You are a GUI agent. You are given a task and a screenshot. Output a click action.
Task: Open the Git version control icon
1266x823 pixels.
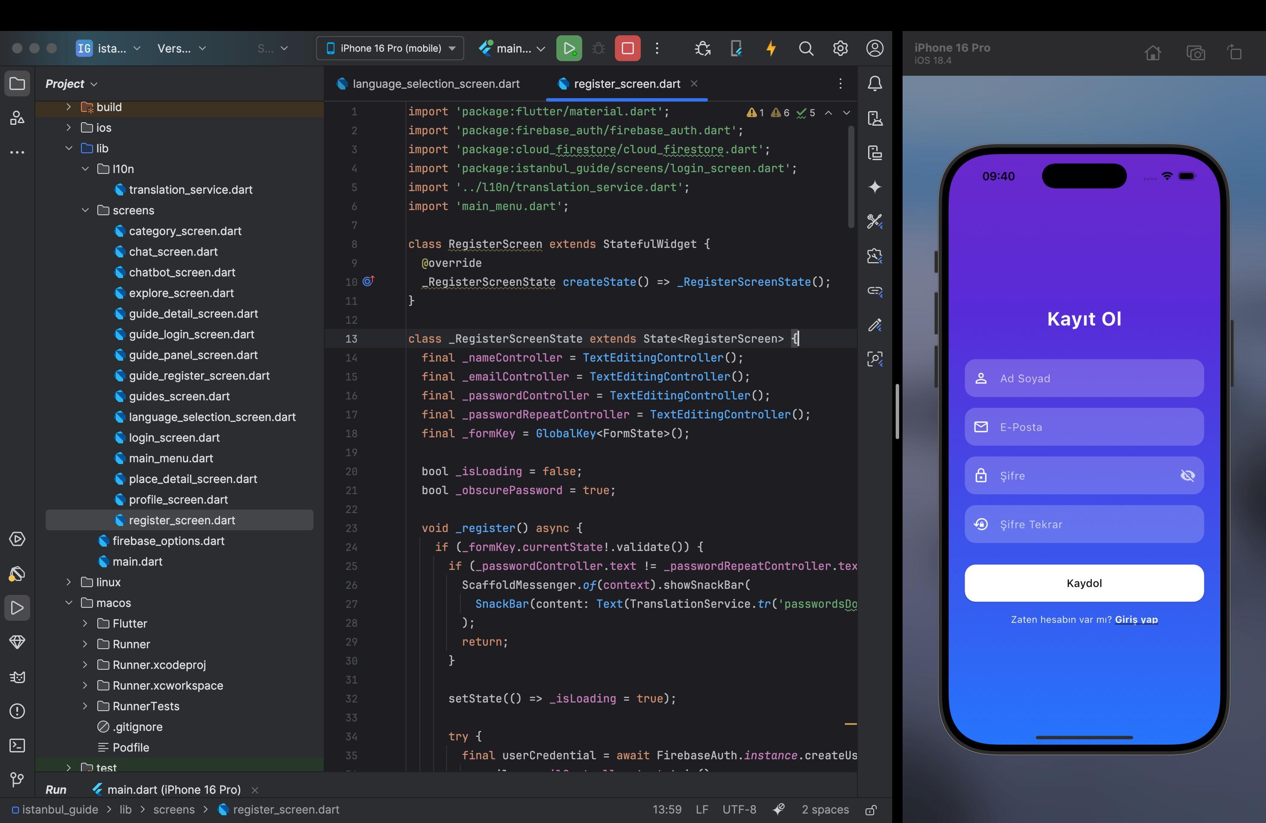click(17, 780)
